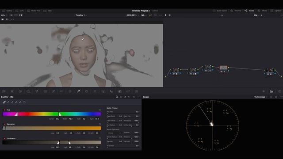Click the Hue Center value field
The width and height of the screenshot is (283, 159).
point(57,119)
